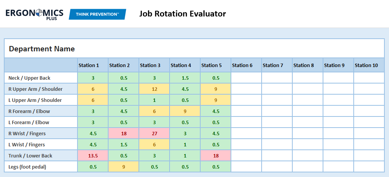Viewport: 389px width, 177px height.
Task: Select the Station 1 column header
Action: coord(93,66)
